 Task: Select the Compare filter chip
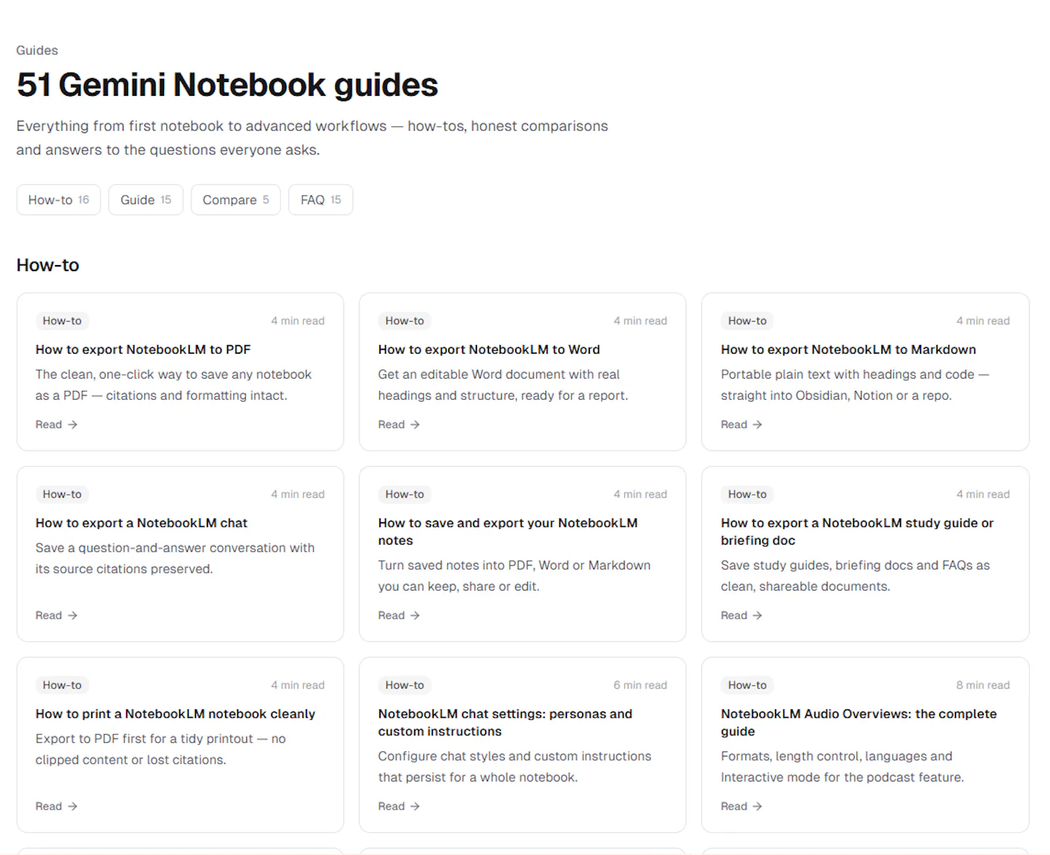pyautogui.click(x=236, y=199)
